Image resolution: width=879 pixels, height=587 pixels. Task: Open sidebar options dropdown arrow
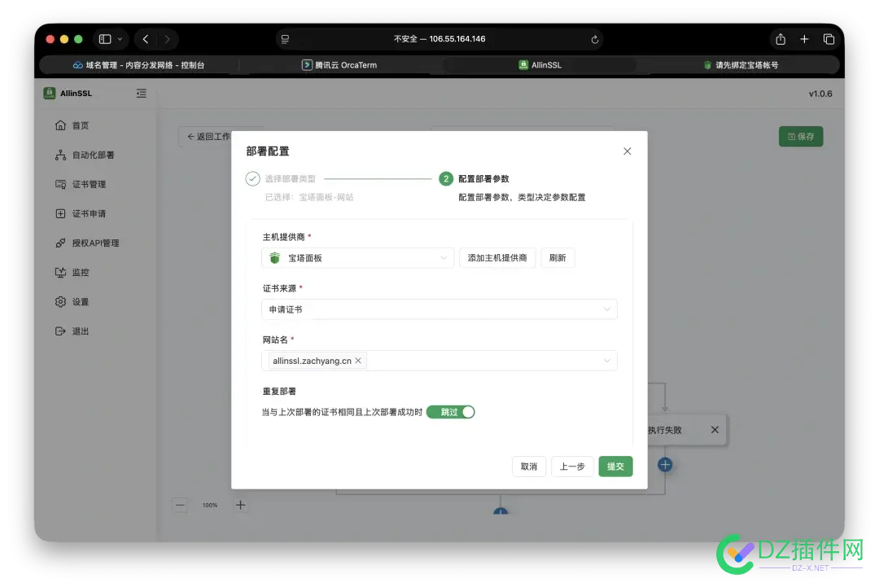120,39
